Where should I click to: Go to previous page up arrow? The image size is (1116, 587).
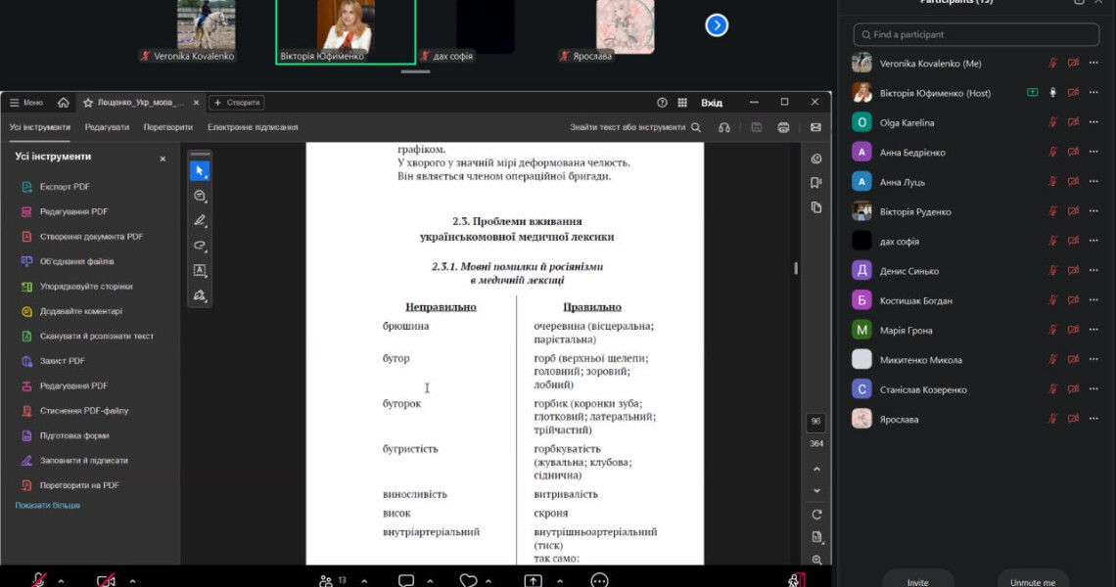tap(816, 469)
